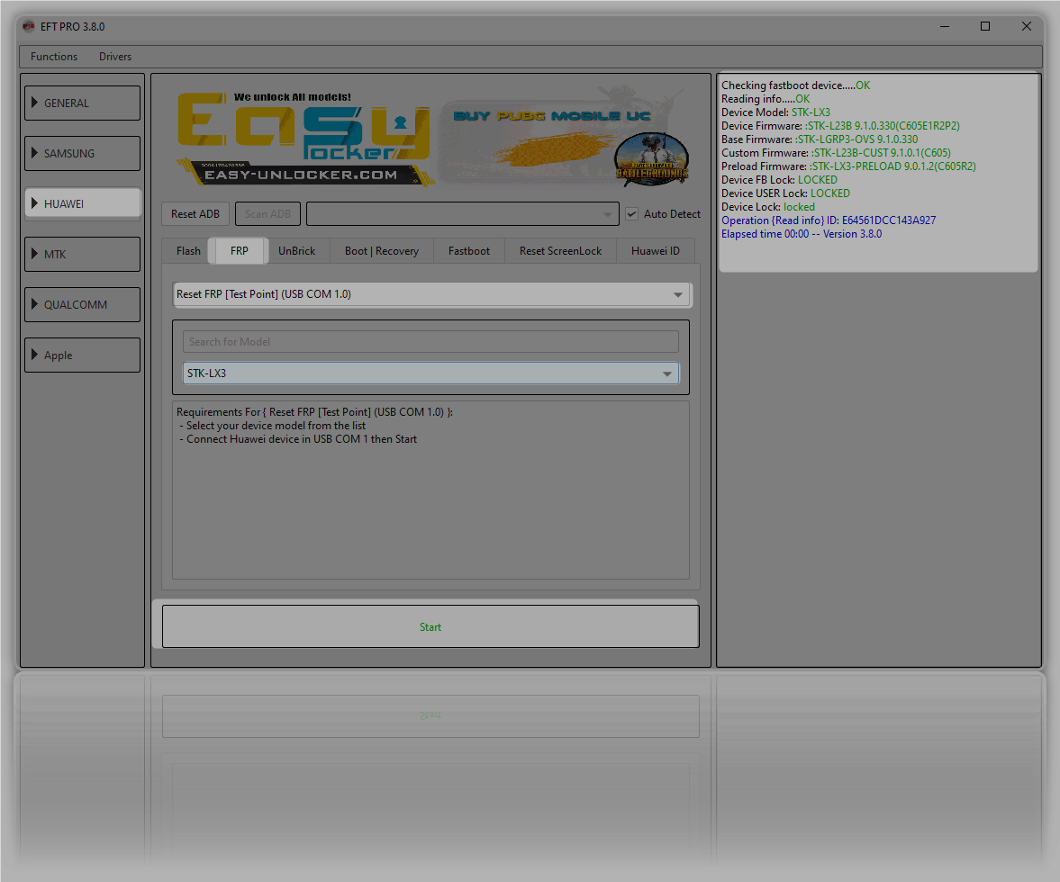Click the Search for Model field

pos(430,342)
